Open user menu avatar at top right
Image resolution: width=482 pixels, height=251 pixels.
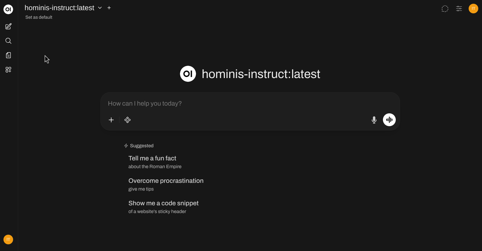tap(473, 9)
